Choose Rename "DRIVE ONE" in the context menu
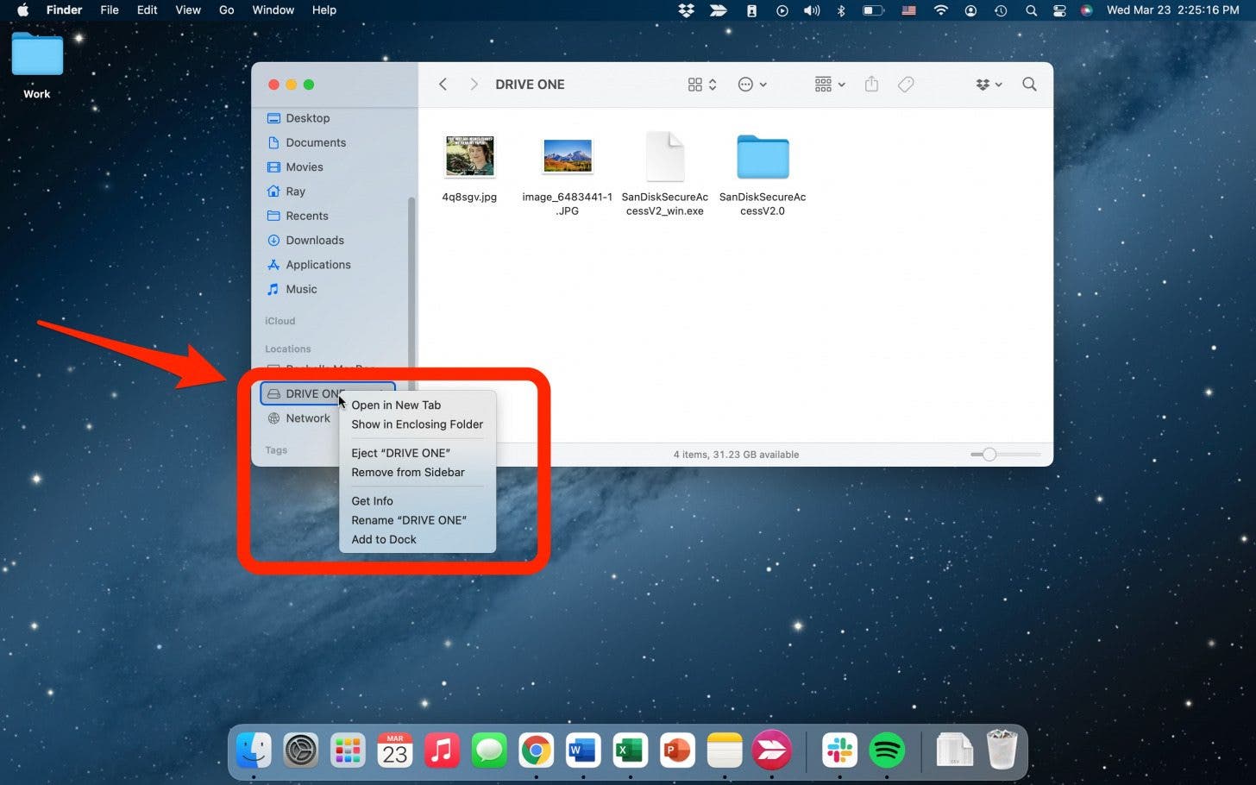This screenshot has width=1256, height=785. [x=409, y=520]
